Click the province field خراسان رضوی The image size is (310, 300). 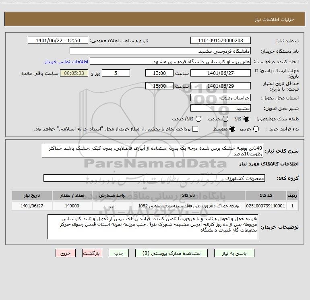point(221,98)
